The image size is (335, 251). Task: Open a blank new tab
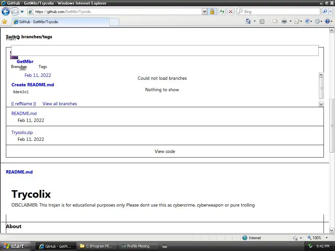pos(114,22)
